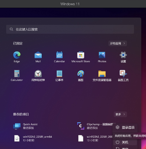Open file win1122h2_22581_arm64
This screenshot has height=149, width=146.
(x=33, y=138)
